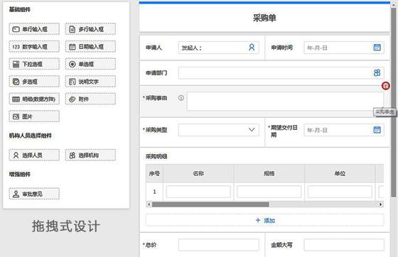Open calendar for 期望交付日期
The width and height of the screenshot is (398, 257).
(x=377, y=130)
